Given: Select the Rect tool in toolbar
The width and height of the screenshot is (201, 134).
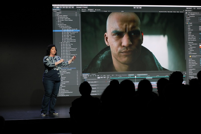Looking at the screenshot, I should tap(67, 7).
